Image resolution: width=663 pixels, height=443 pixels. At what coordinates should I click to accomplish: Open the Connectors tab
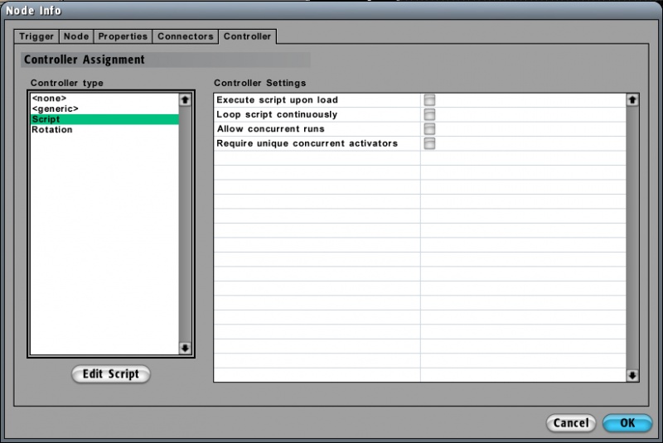(185, 36)
